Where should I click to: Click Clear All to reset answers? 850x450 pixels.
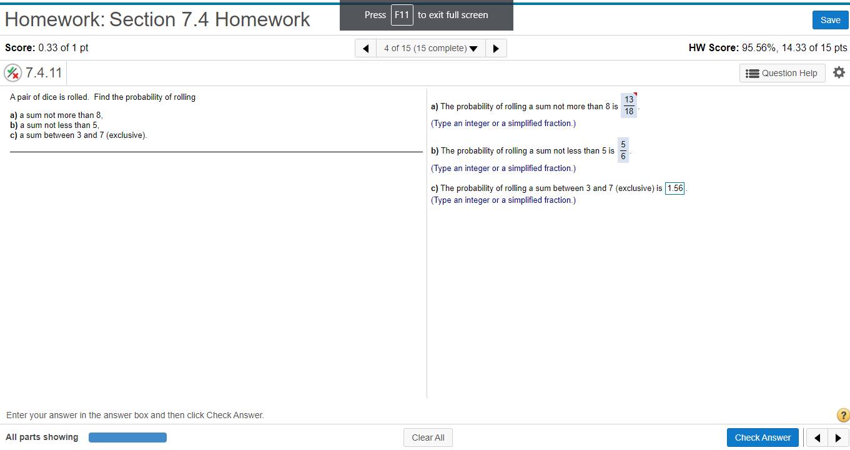tap(428, 437)
